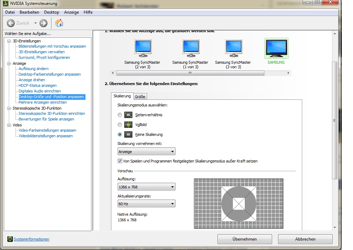Click the Vollbild scaling icon
The width and height of the screenshot is (353, 250).
point(128,125)
